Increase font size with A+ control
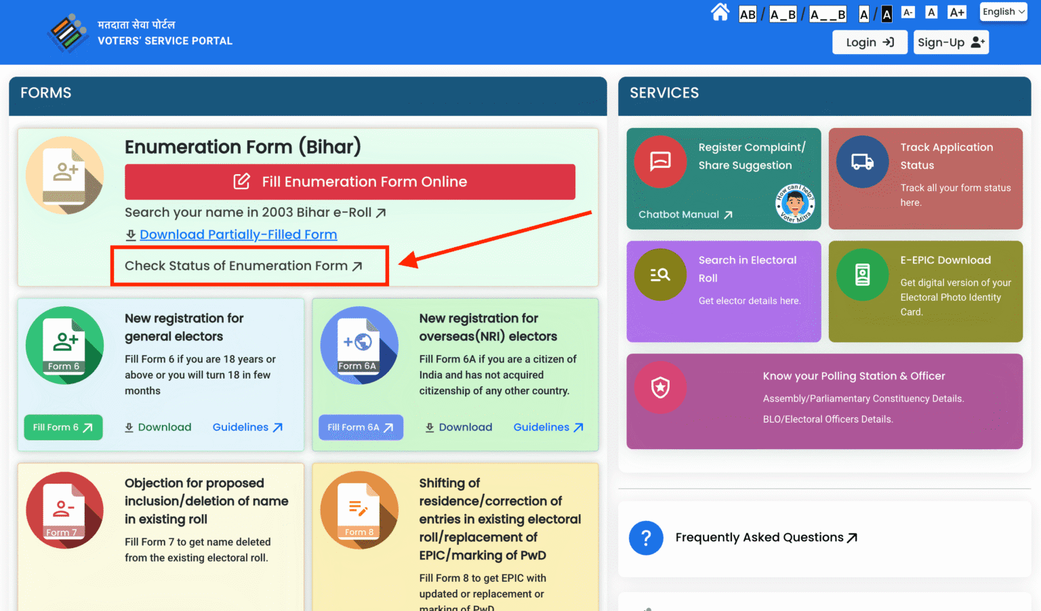 click(956, 12)
